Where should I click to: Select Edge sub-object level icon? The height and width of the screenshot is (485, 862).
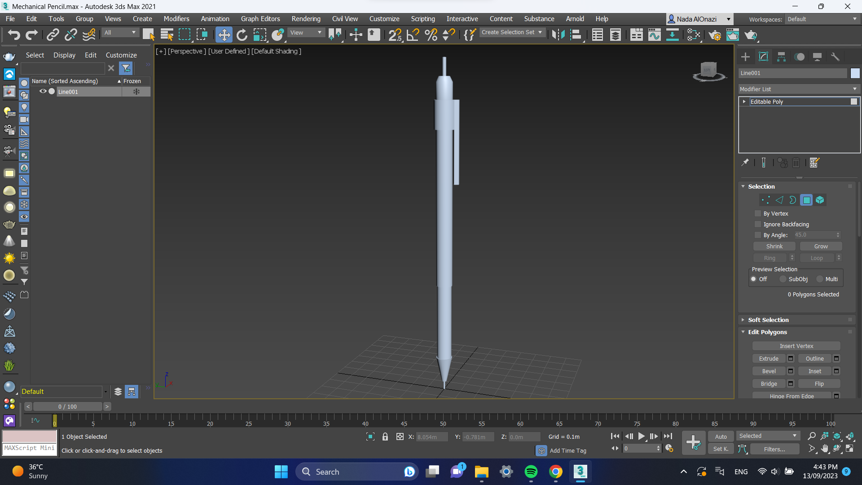[x=779, y=200]
